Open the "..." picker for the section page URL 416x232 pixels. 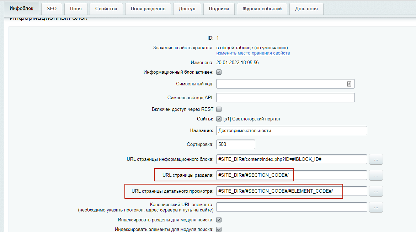[x=376, y=175]
